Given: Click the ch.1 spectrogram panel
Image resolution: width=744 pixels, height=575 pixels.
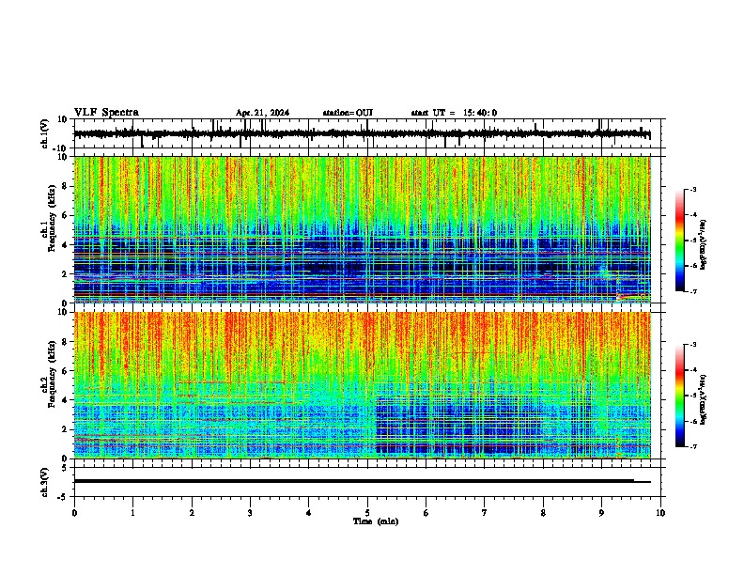Looking at the screenshot, I should [x=362, y=229].
